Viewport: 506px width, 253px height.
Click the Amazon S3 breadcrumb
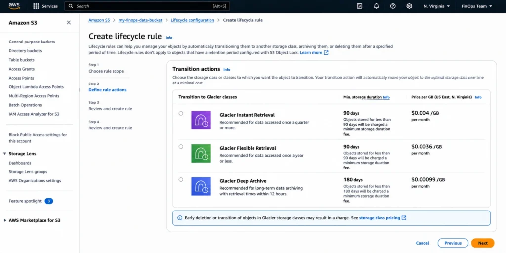tap(99, 20)
